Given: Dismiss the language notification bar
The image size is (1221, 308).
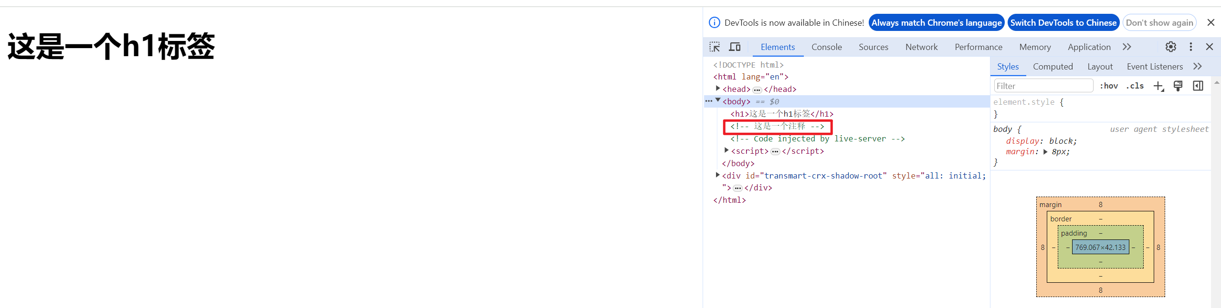Looking at the screenshot, I should pos(1211,22).
